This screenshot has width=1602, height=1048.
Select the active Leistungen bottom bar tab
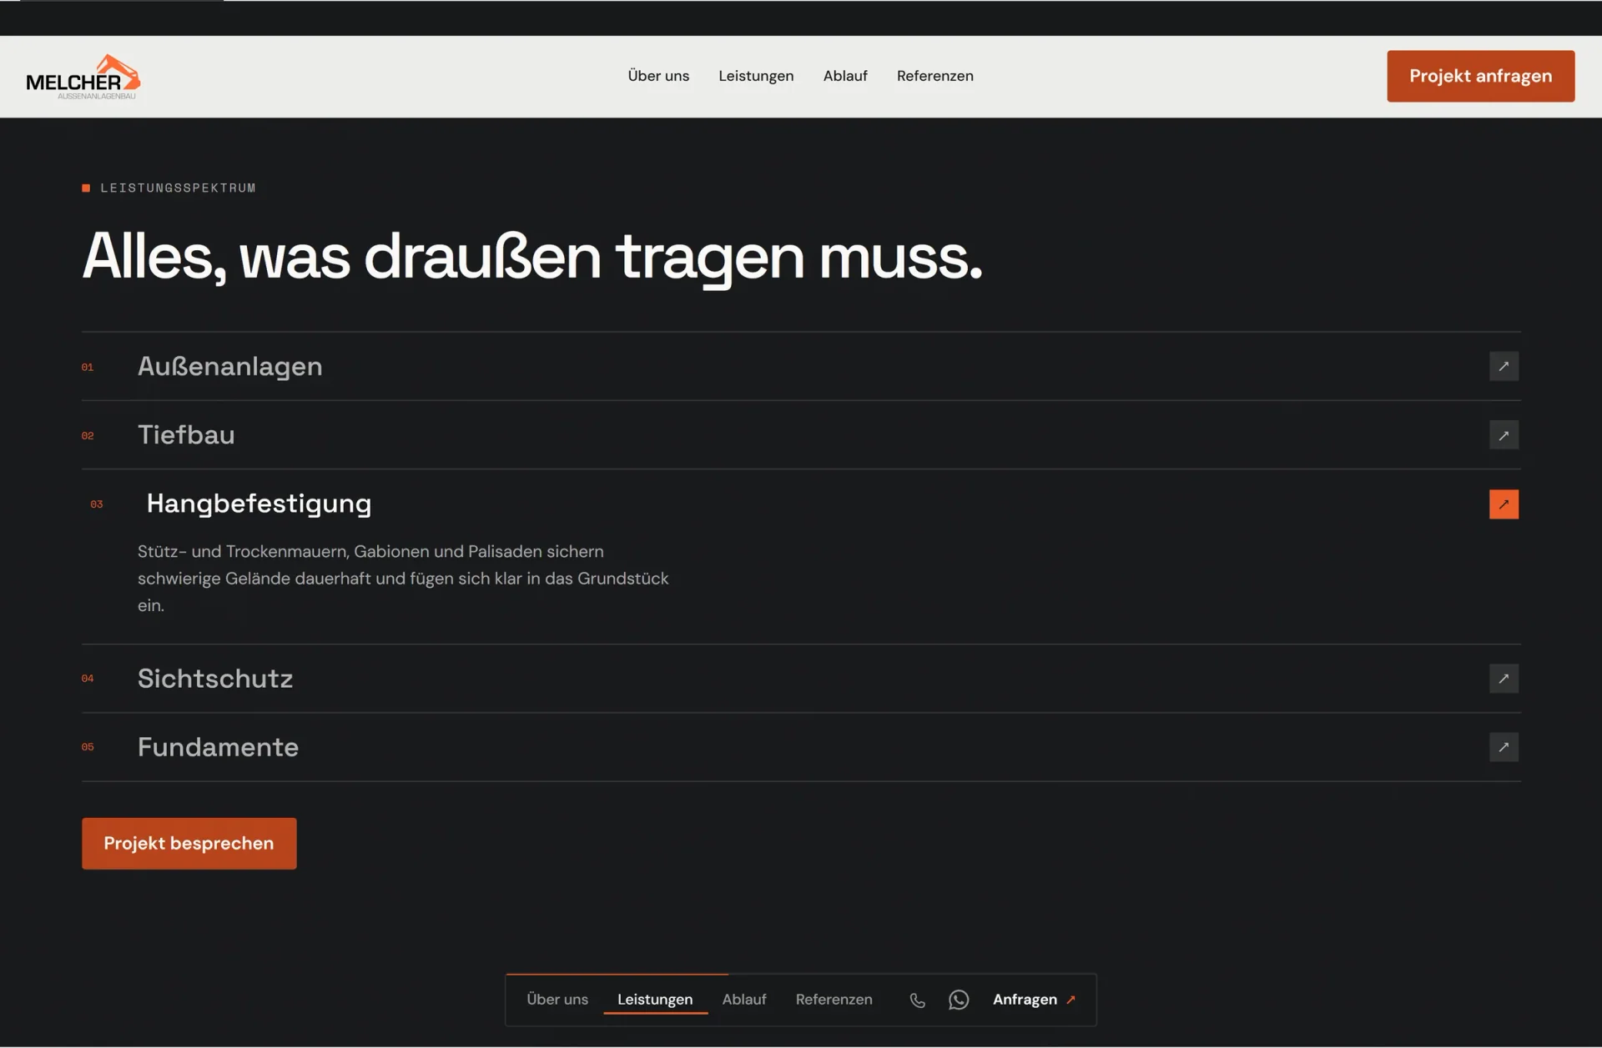point(655,1000)
